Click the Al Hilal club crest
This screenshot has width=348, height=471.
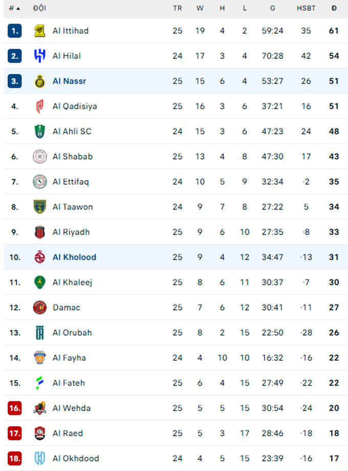click(x=39, y=56)
